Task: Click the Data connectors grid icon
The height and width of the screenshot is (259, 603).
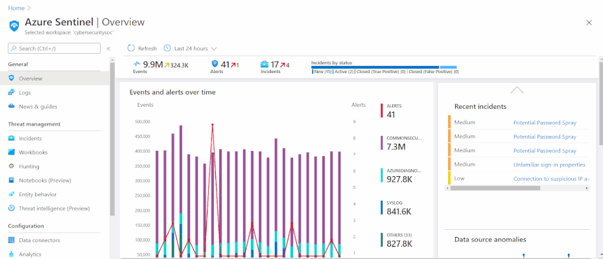Action: [x=12, y=240]
